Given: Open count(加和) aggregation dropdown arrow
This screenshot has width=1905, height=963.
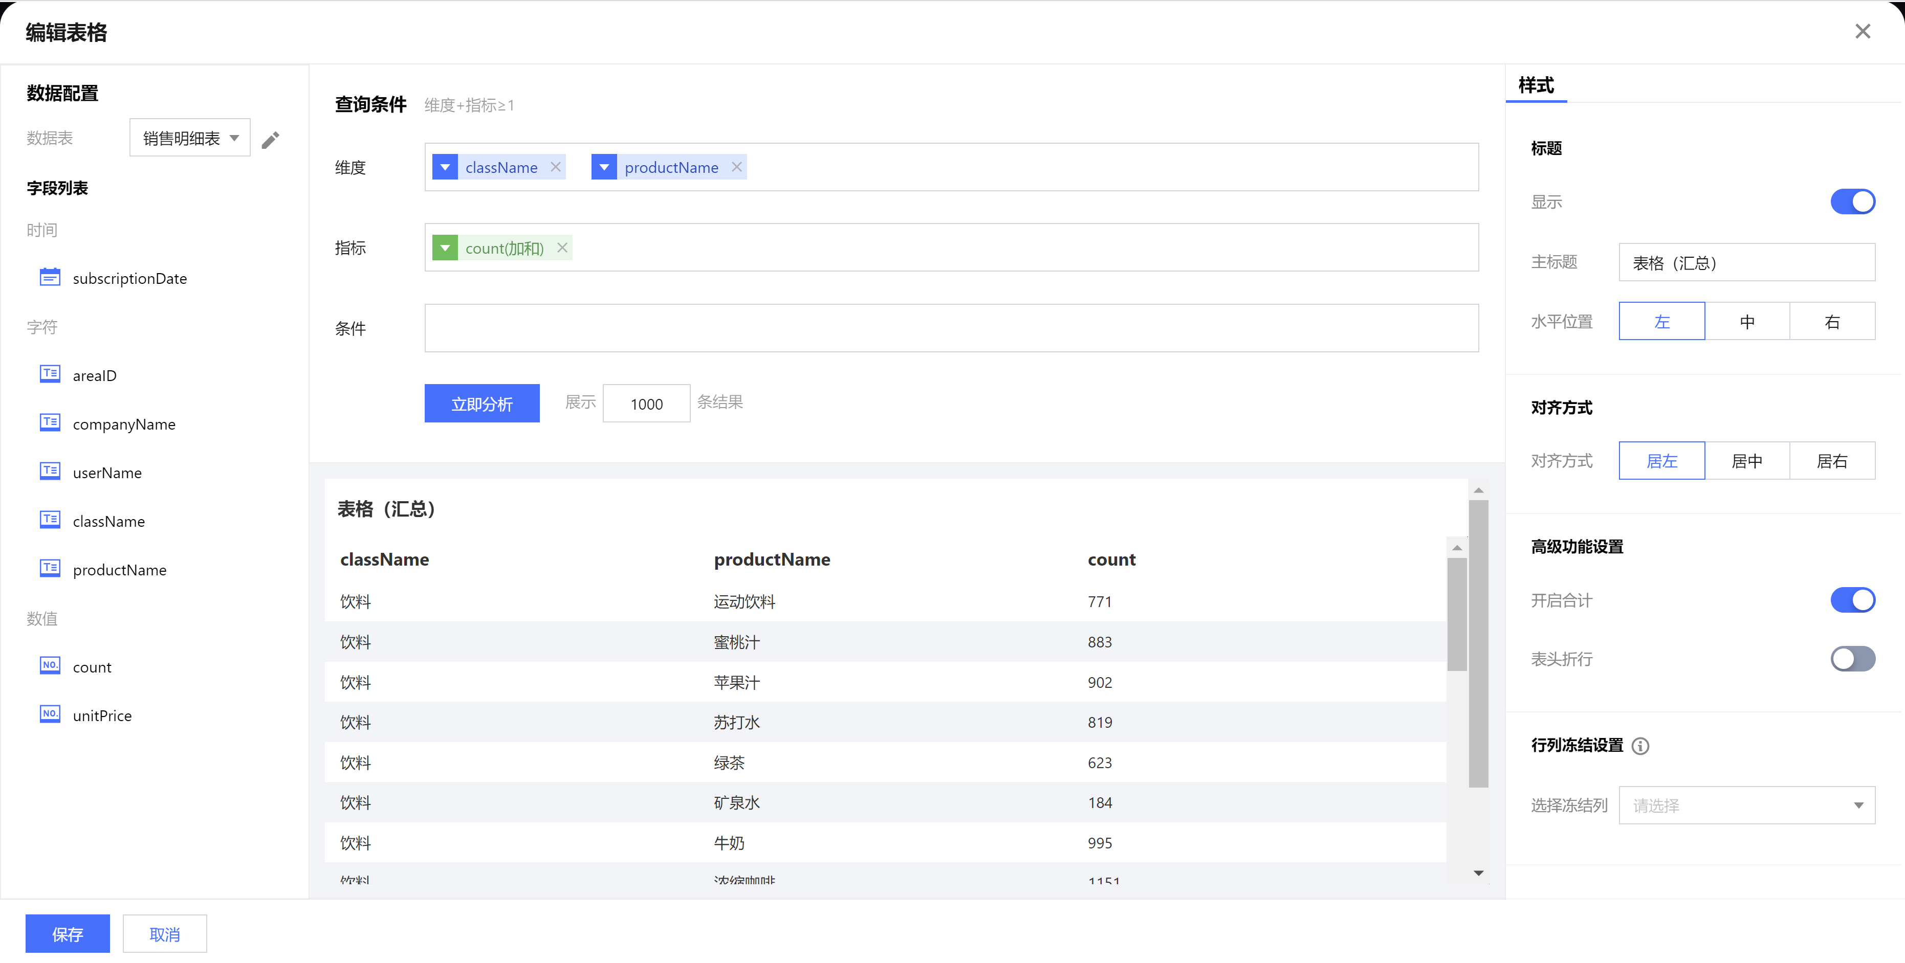Looking at the screenshot, I should (445, 248).
